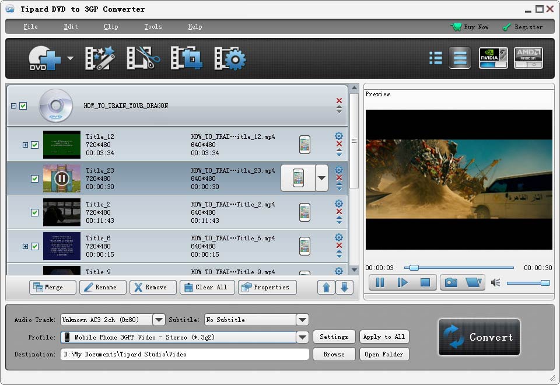Viewport: 560px width, 385px height.
Task: Click the Buy Now link
Action: 470,27
